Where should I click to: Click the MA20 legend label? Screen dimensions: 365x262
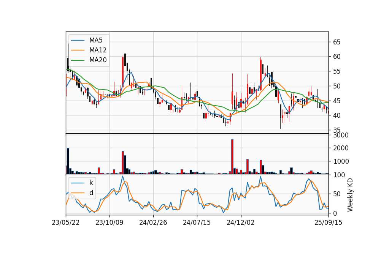[x=98, y=60]
